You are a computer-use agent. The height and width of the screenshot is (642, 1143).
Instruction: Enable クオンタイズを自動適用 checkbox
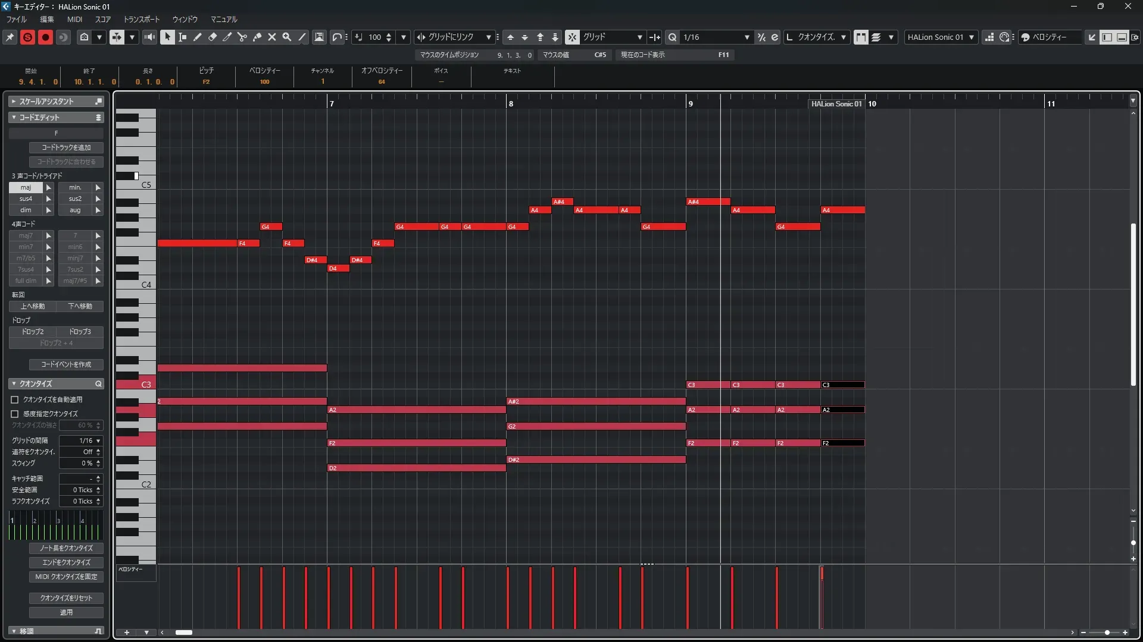coord(15,400)
